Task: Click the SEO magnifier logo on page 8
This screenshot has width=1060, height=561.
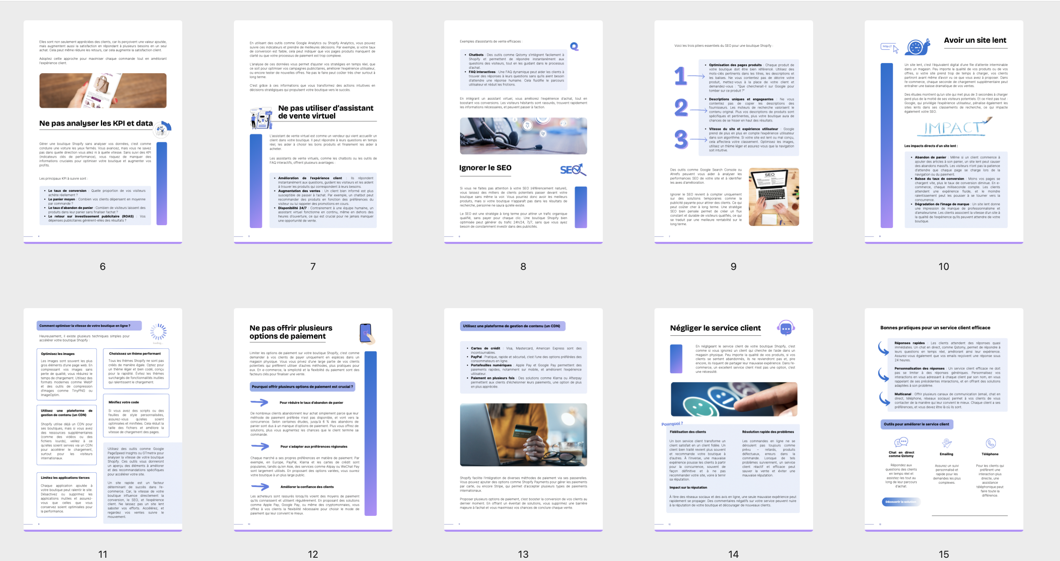Action: pos(573,170)
